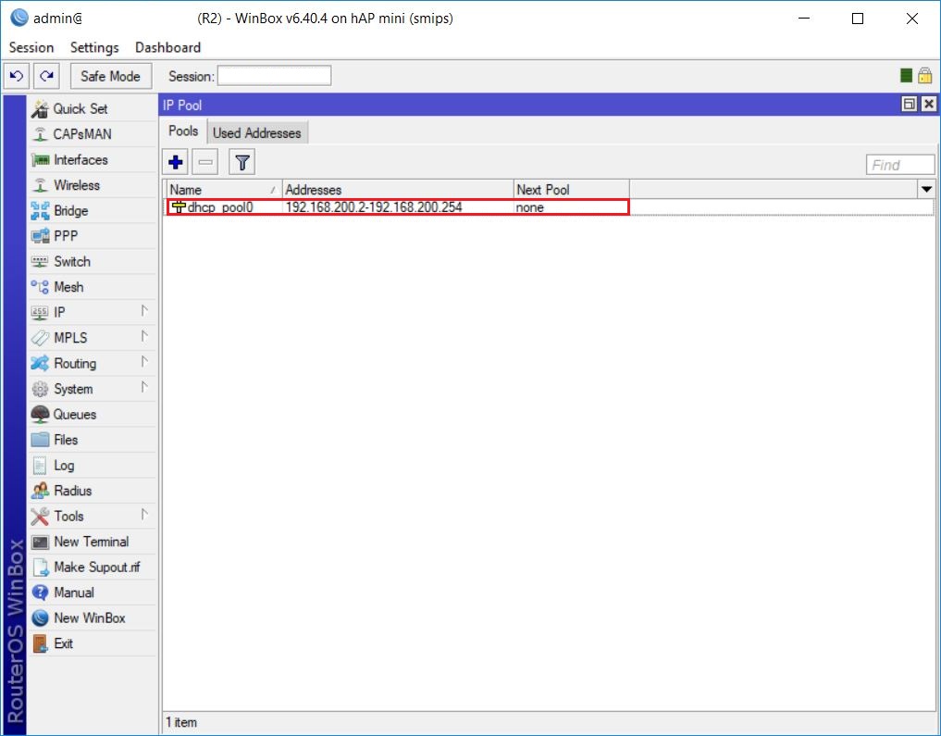941x736 pixels.
Task: Launch New Terminal
Action: tap(92, 542)
